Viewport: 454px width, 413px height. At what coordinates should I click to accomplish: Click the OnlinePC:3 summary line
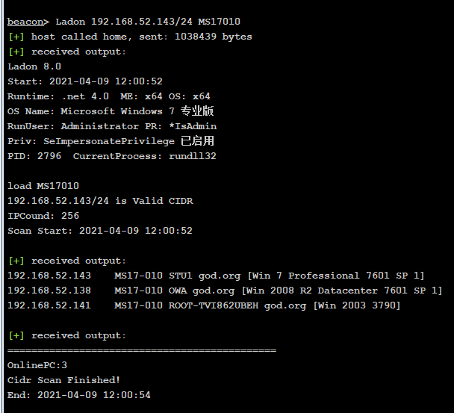click(x=37, y=365)
